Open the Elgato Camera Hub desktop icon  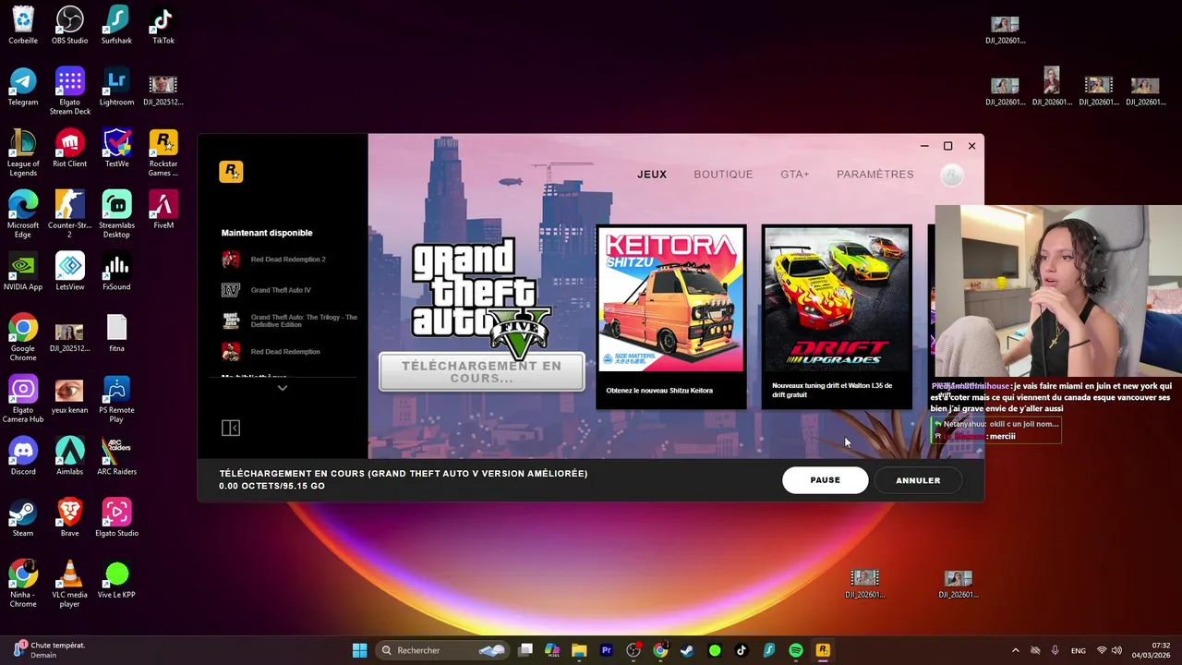click(x=23, y=399)
